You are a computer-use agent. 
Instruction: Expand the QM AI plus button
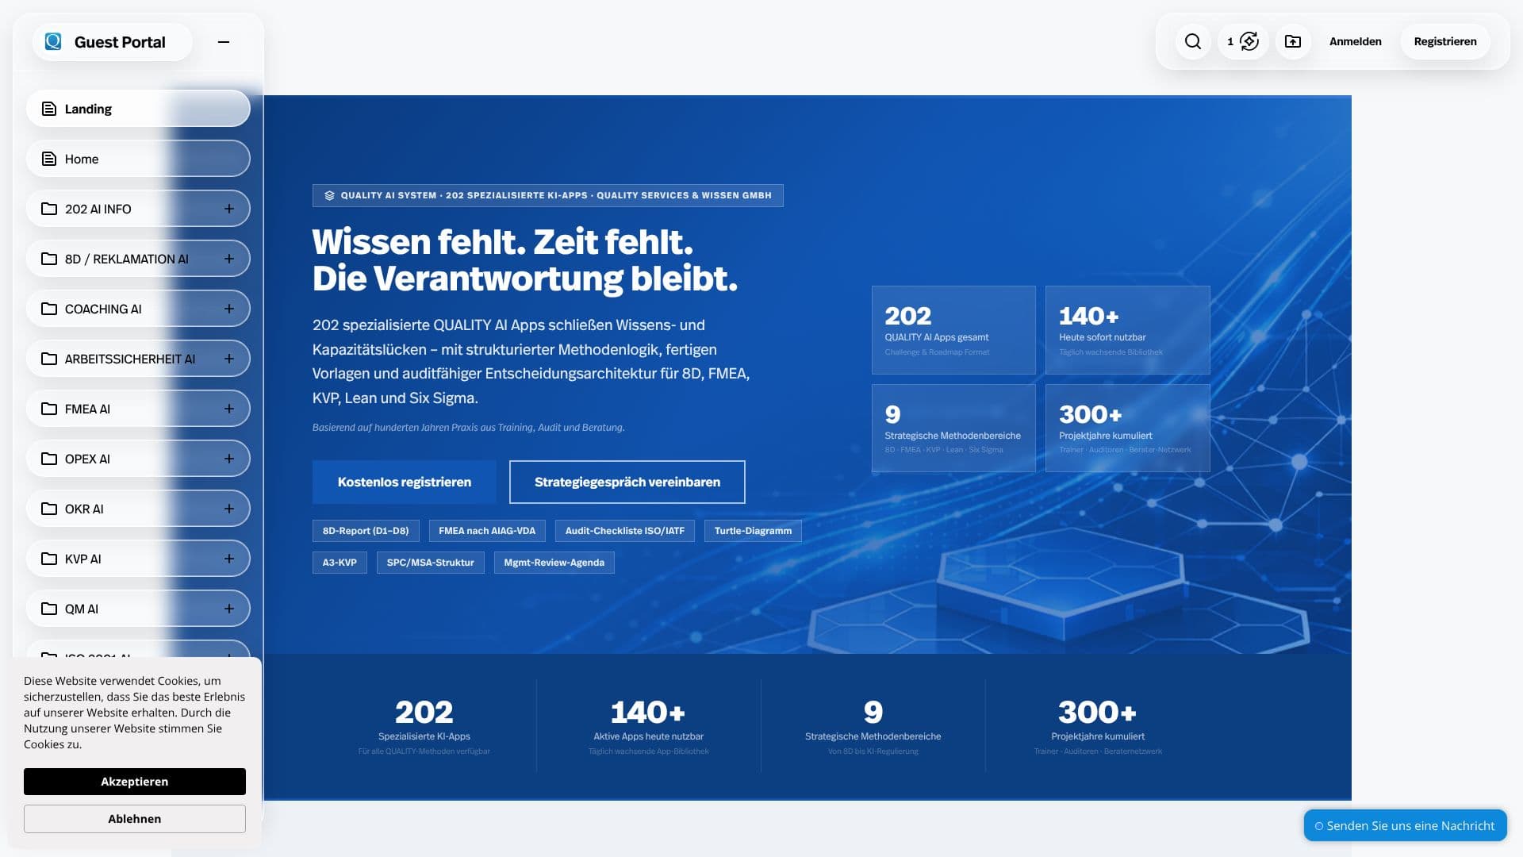tap(229, 609)
